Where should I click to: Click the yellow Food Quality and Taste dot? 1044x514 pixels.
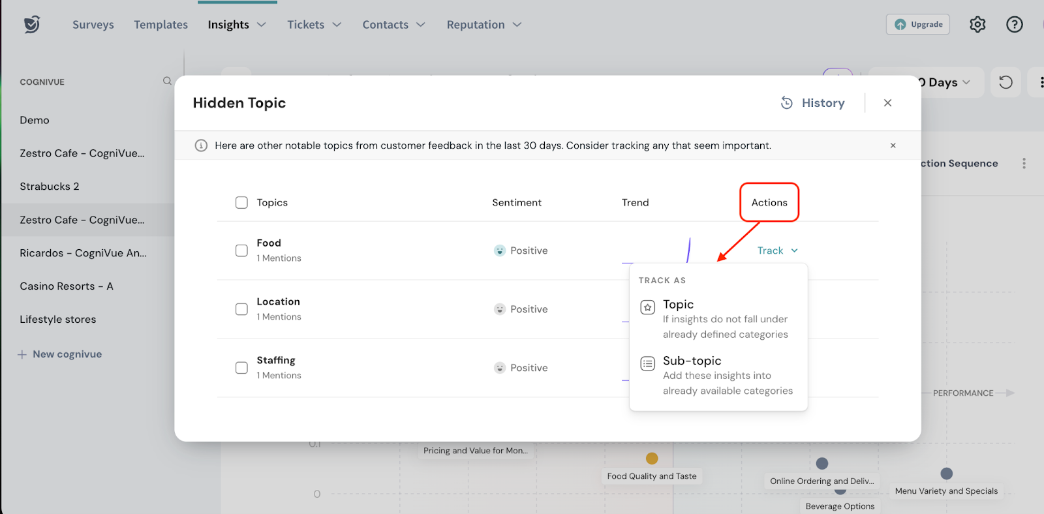tap(652, 459)
